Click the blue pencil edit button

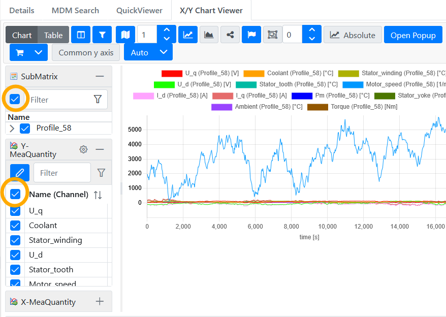pos(20,173)
